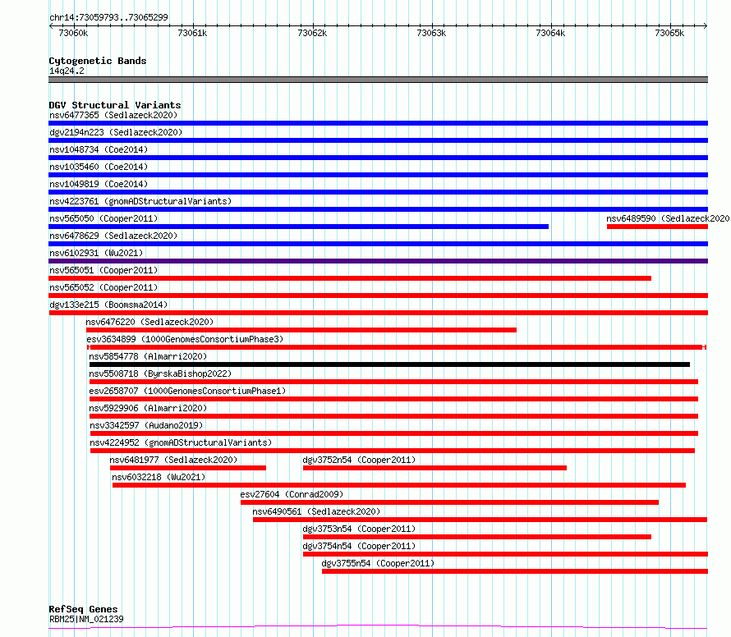
Task: Open nsv4223761 (gnomADStructuralVariants) label
Action: pyautogui.click(x=140, y=201)
